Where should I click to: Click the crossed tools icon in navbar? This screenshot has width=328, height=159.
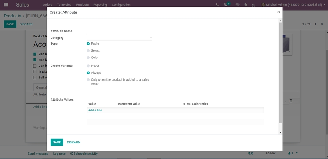click(254, 5)
